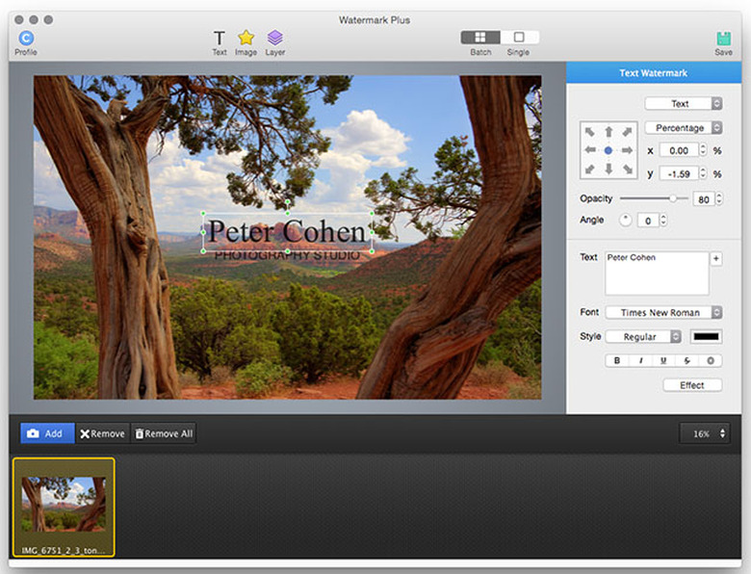Click the Profile icon in toolbar

point(25,38)
